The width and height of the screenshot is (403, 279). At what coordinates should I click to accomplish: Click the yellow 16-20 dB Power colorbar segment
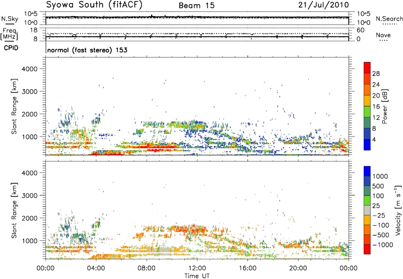pyautogui.click(x=367, y=101)
